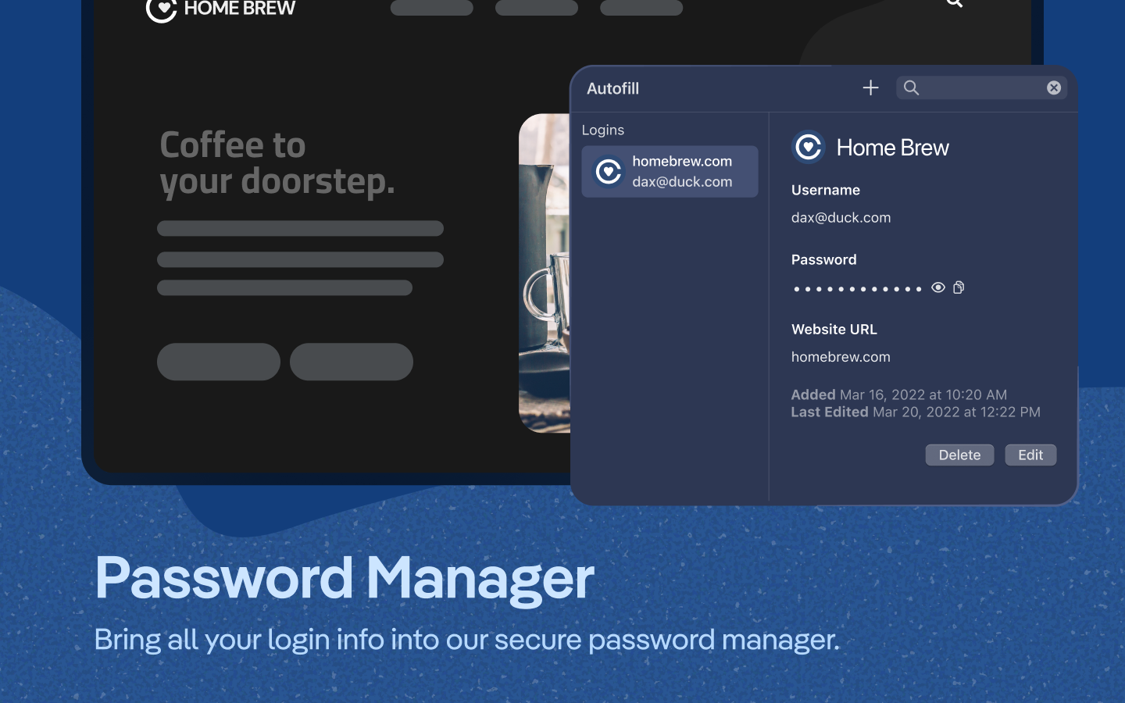Viewport: 1125px width, 703px height.
Task: Select the homebrew.com login item
Action: coord(670,172)
